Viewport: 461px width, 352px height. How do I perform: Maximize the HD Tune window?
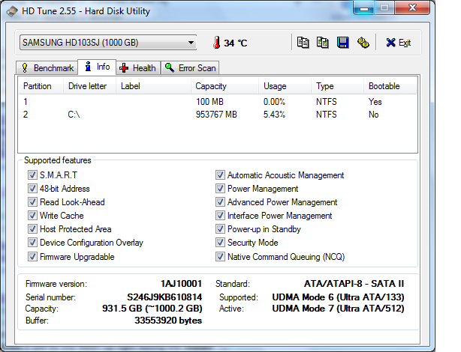(x=384, y=8)
